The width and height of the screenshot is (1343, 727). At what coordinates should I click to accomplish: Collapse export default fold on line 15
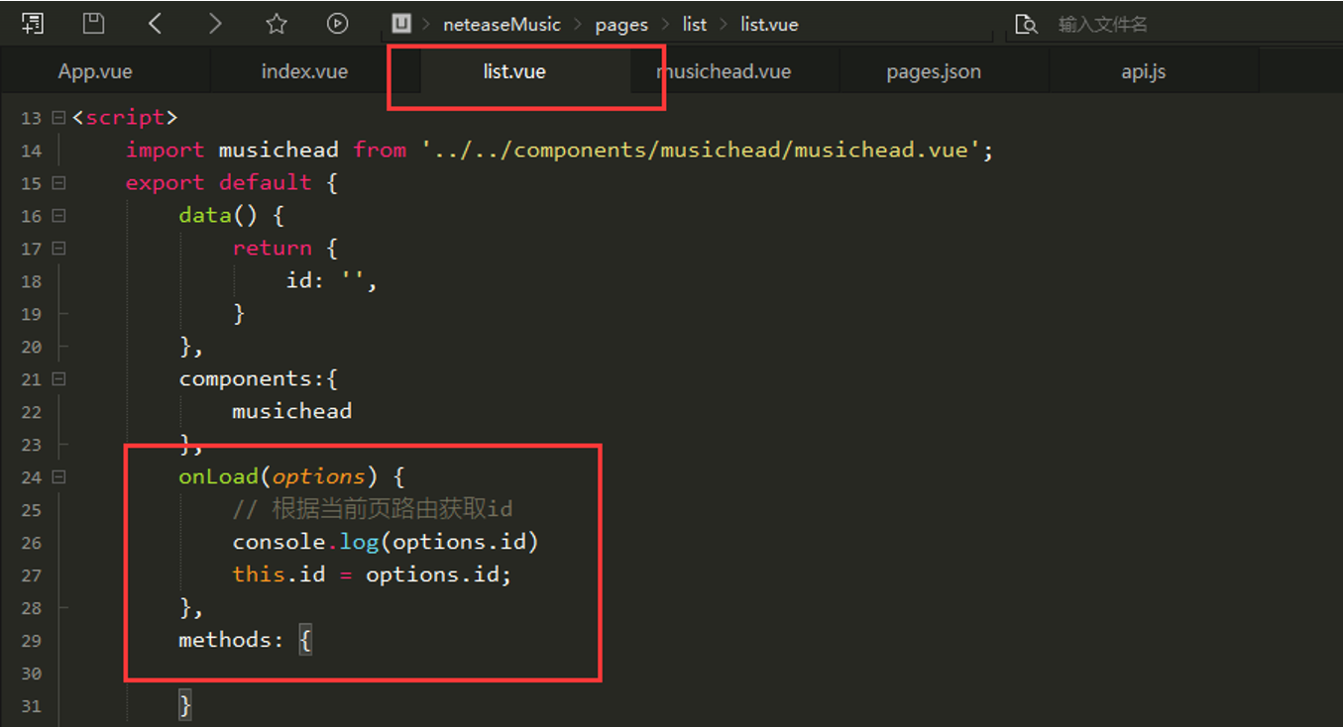[x=58, y=183]
